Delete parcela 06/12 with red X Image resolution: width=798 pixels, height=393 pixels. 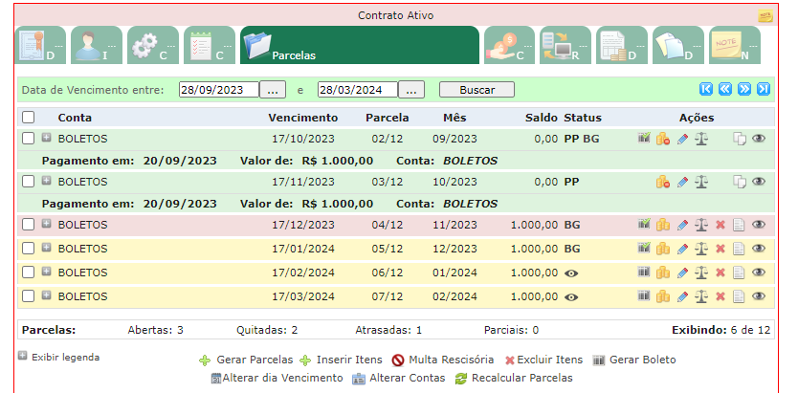pos(720,273)
